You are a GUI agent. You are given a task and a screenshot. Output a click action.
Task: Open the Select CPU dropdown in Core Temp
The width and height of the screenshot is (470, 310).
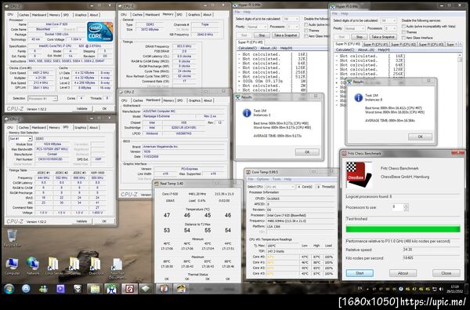[x=280, y=187]
